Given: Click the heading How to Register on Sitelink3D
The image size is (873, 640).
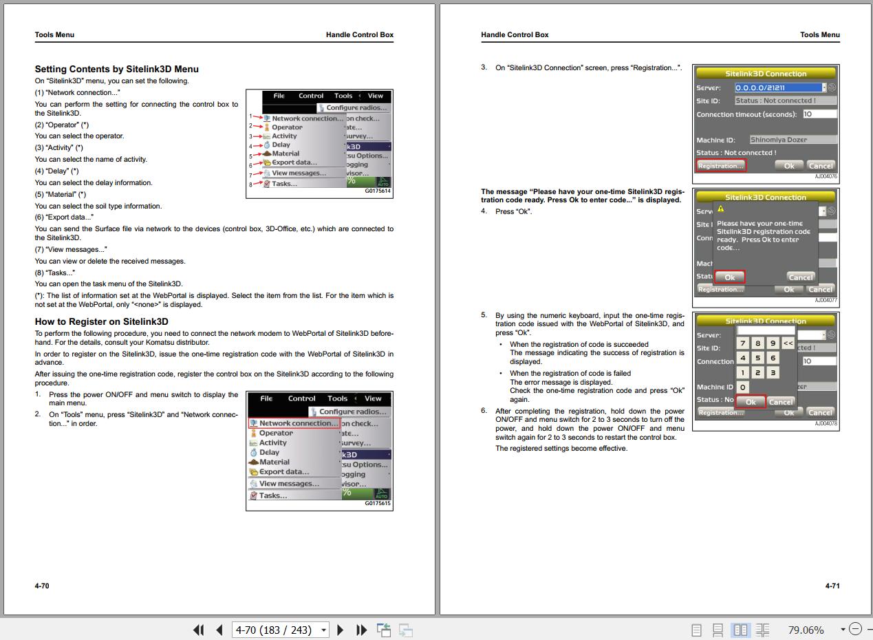Looking at the screenshot, I should 102,321.
